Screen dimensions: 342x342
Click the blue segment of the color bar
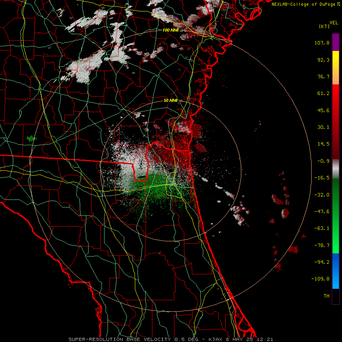336,271
